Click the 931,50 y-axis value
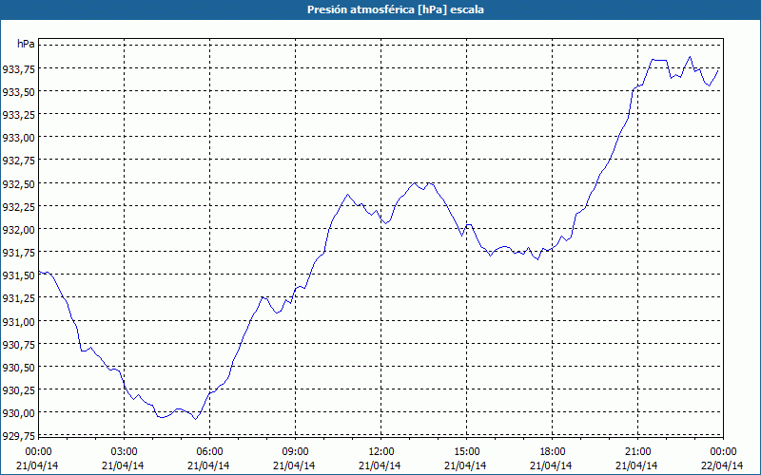This screenshot has height=475, width=761. click(18, 275)
